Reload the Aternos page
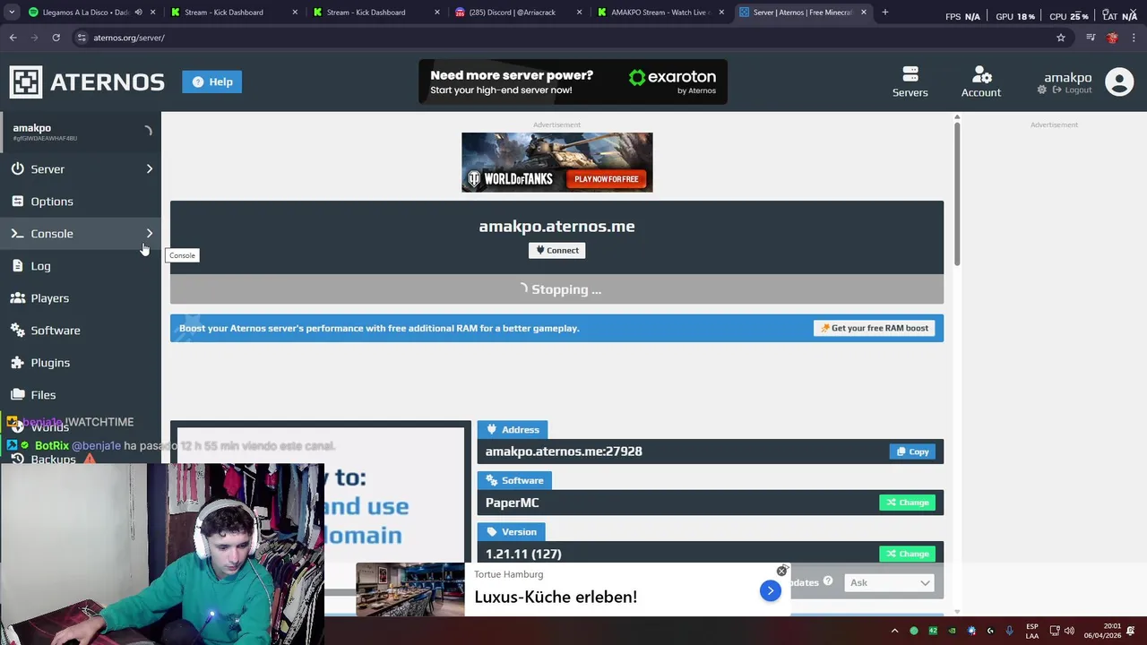Image resolution: width=1147 pixels, height=645 pixels. (x=56, y=38)
